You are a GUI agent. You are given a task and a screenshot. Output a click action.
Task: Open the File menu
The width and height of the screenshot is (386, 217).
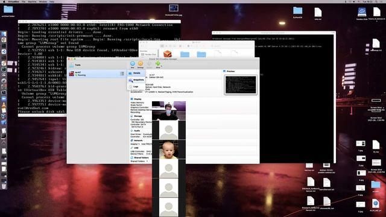pyautogui.click(x=24, y=1)
